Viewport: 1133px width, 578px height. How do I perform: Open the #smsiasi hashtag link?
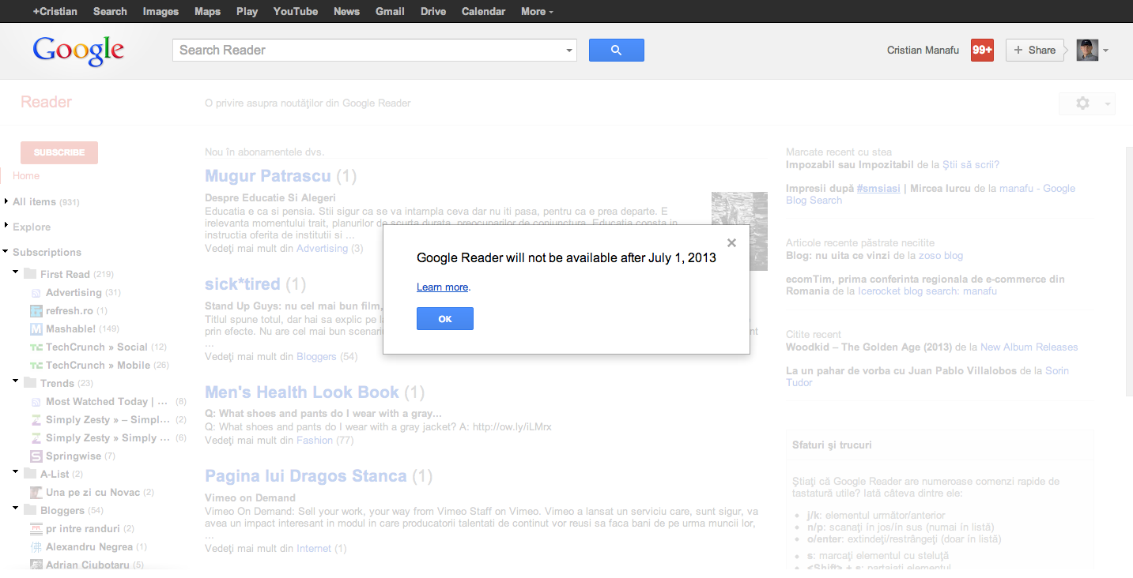tap(878, 188)
